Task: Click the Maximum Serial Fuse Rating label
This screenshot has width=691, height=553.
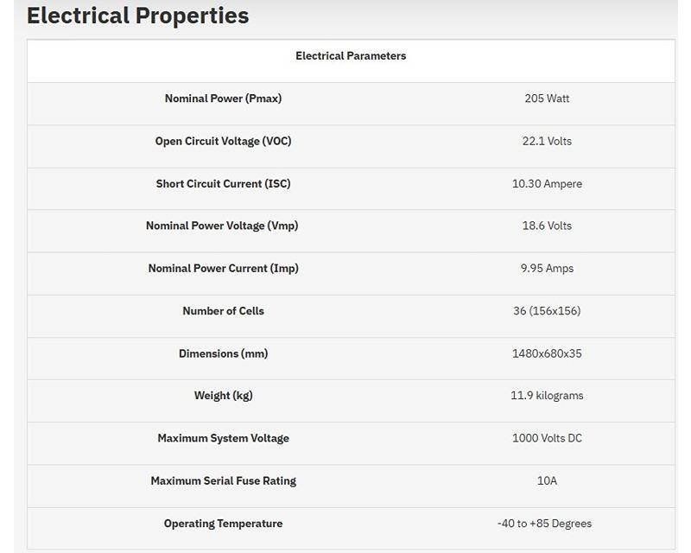Action: pos(224,480)
